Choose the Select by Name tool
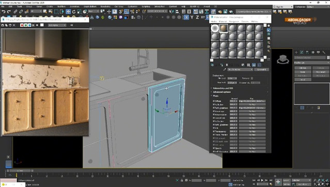The width and height of the screenshot is (330, 187). [51, 11]
